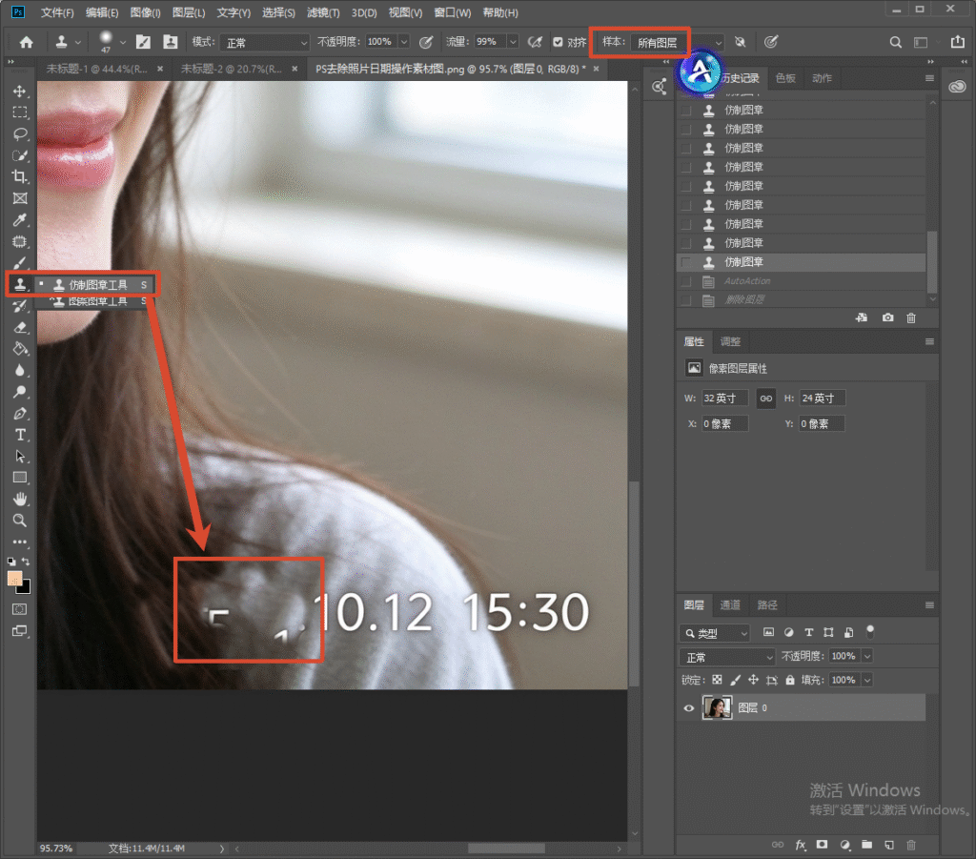This screenshot has width=976, height=859.
Task: Toggle history source box for last 仿制图章
Action: [x=686, y=262]
